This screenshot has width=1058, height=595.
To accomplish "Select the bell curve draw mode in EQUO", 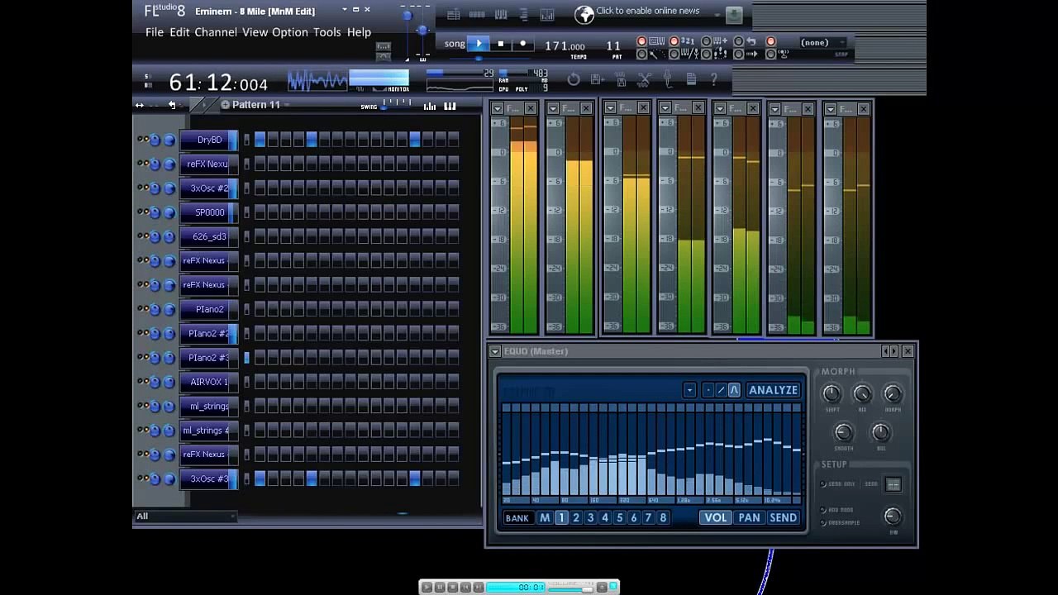I will [x=734, y=390].
